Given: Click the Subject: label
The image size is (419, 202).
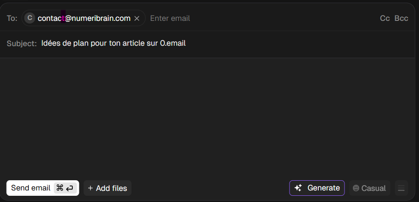Looking at the screenshot, I should 21,44.
